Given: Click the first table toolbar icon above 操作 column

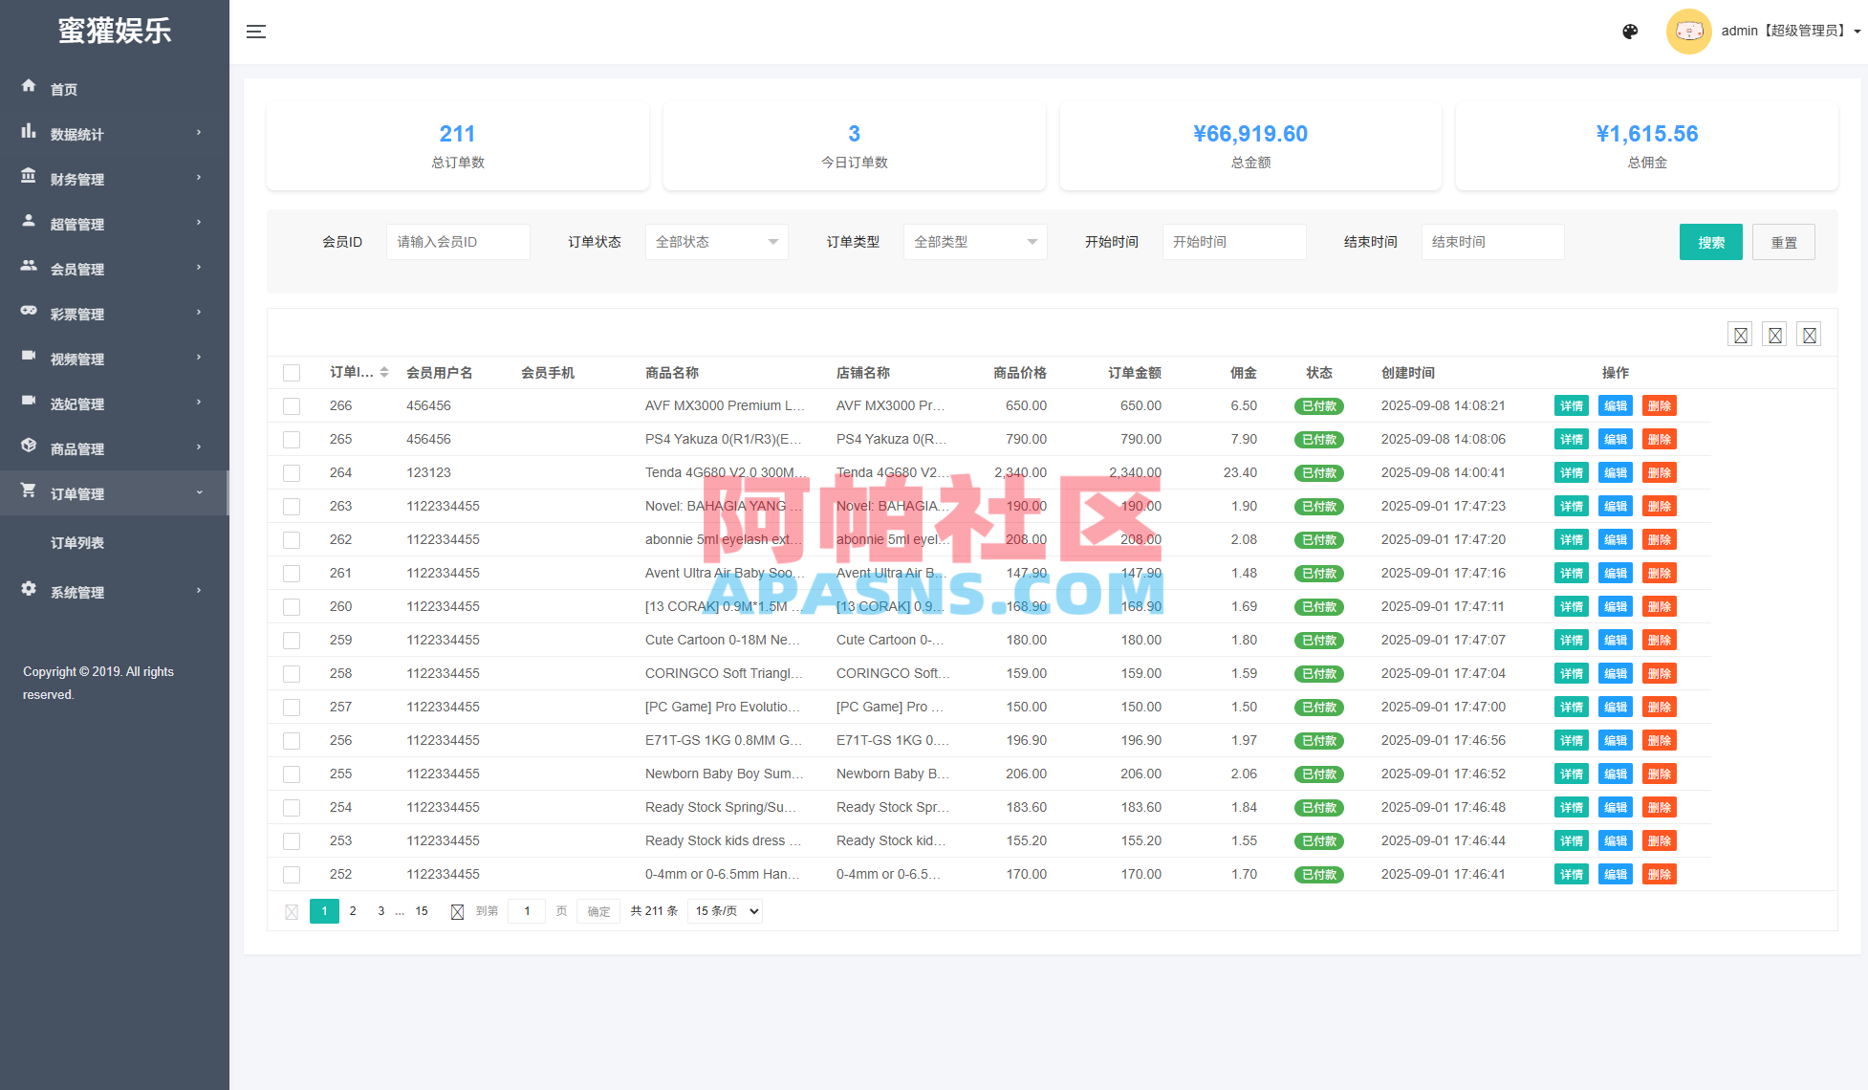Looking at the screenshot, I should point(1740,334).
